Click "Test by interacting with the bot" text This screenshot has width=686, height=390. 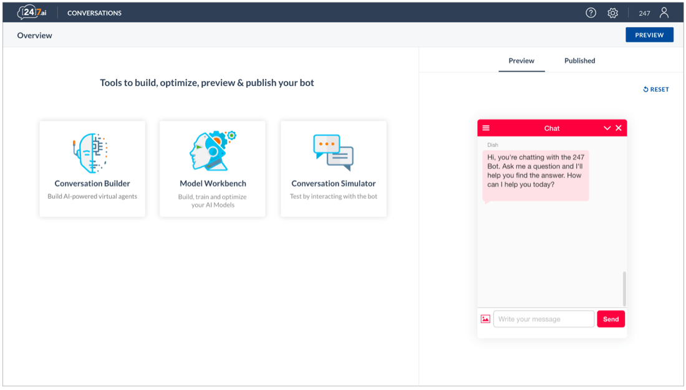click(334, 196)
